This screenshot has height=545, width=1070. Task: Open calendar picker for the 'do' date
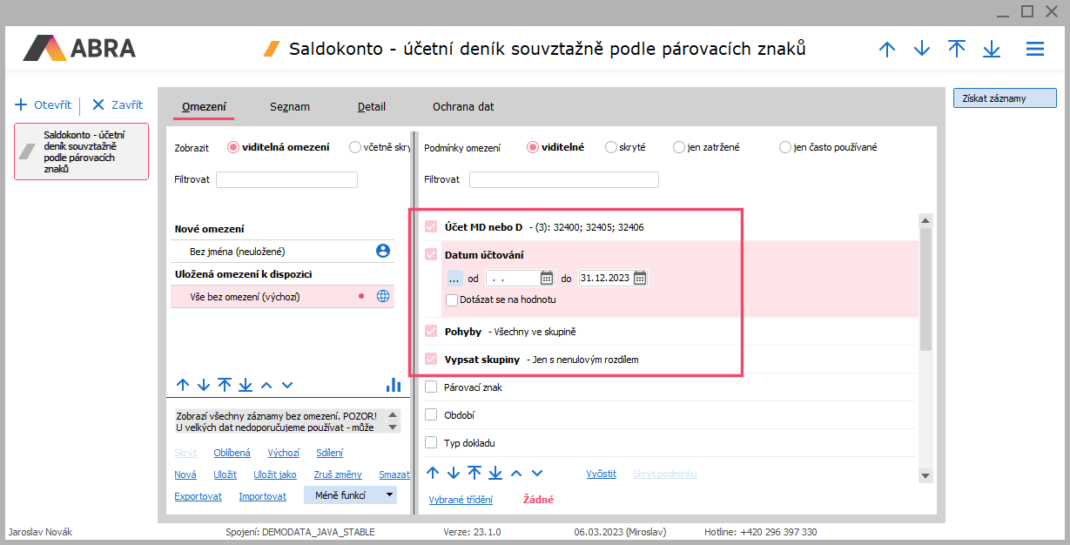(640, 279)
